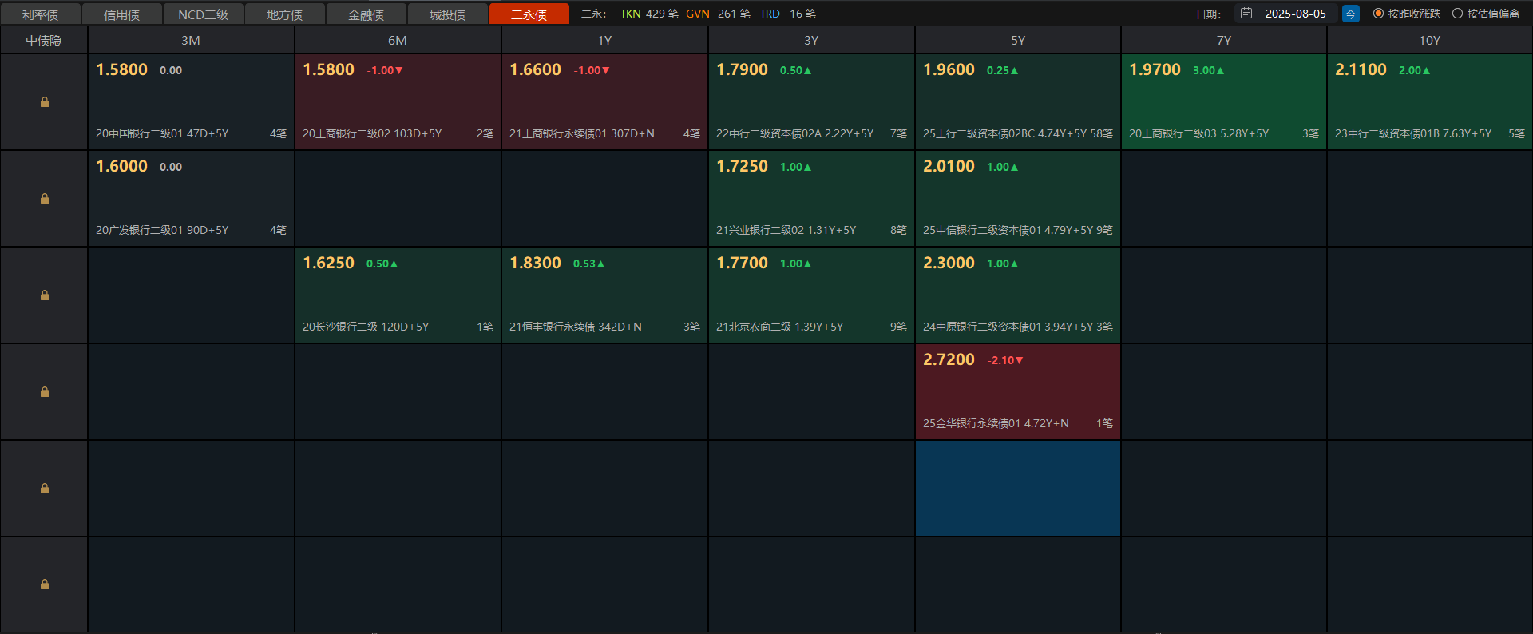Click GVN 261 笔 statistic
The height and width of the screenshot is (634, 1533).
(x=718, y=14)
